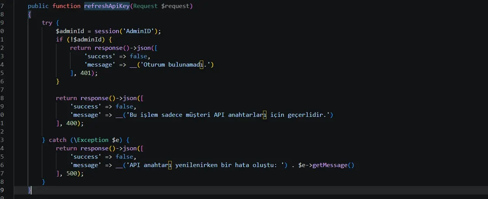Click the Request type hint
Image resolution: width=488 pixels, height=199 pixels.
pos(146,6)
